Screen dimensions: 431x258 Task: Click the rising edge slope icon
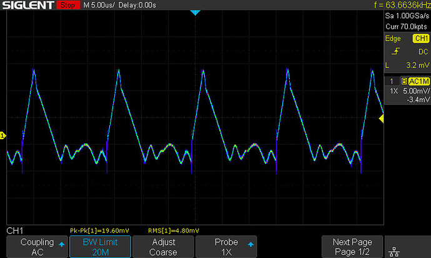coord(395,51)
